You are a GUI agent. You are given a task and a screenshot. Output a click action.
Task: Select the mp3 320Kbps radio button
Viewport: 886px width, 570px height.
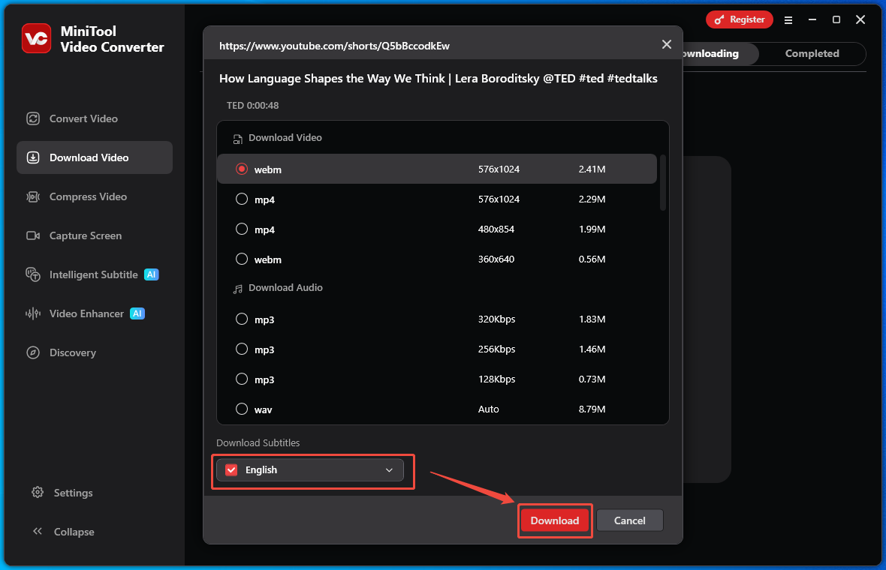coord(242,319)
